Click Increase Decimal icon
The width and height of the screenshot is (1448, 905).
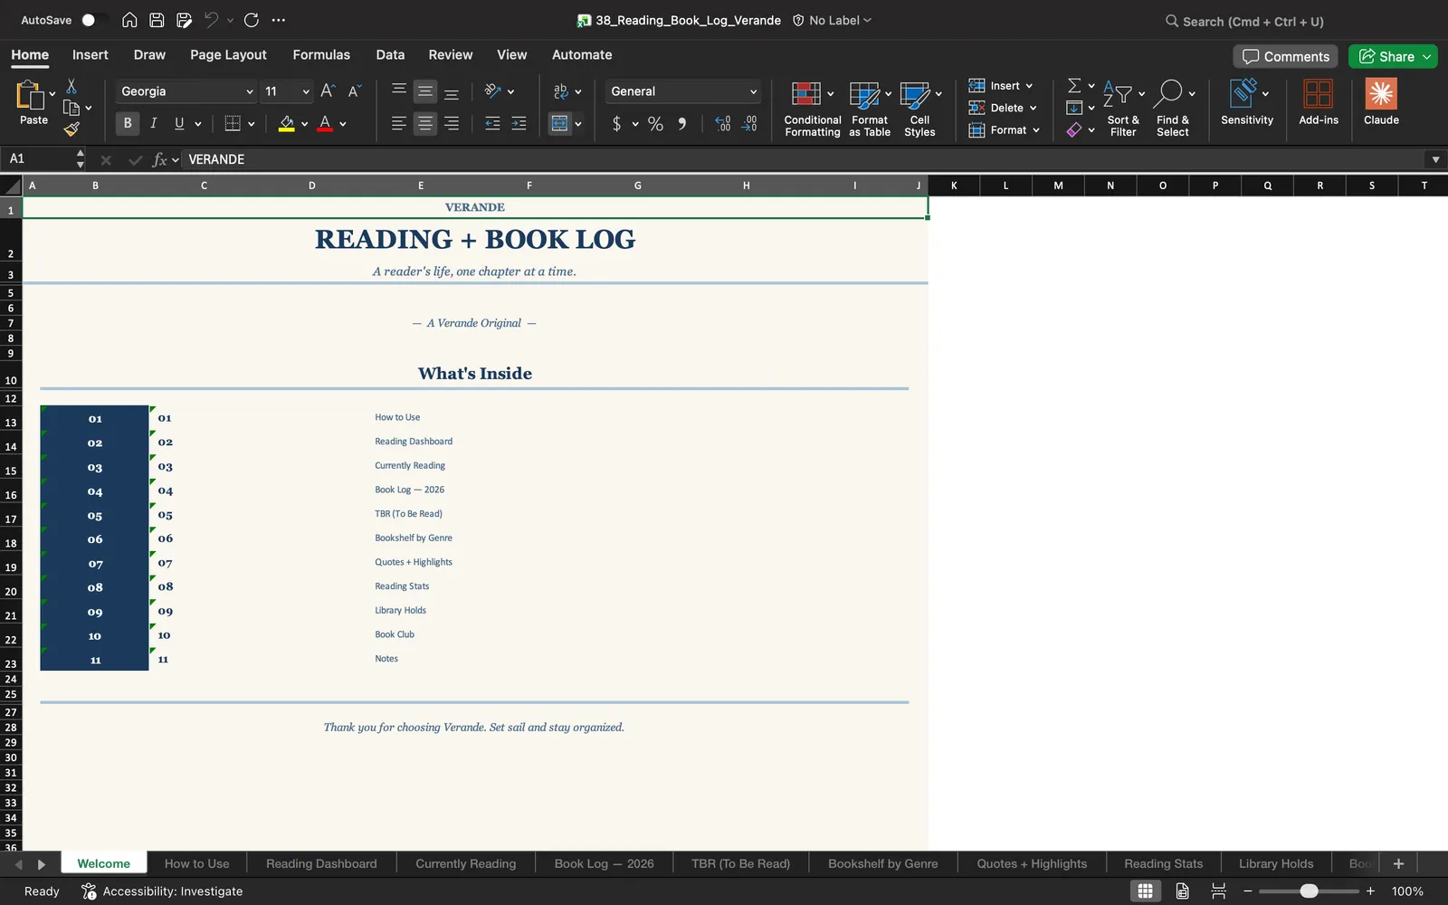tap(722, 123)
